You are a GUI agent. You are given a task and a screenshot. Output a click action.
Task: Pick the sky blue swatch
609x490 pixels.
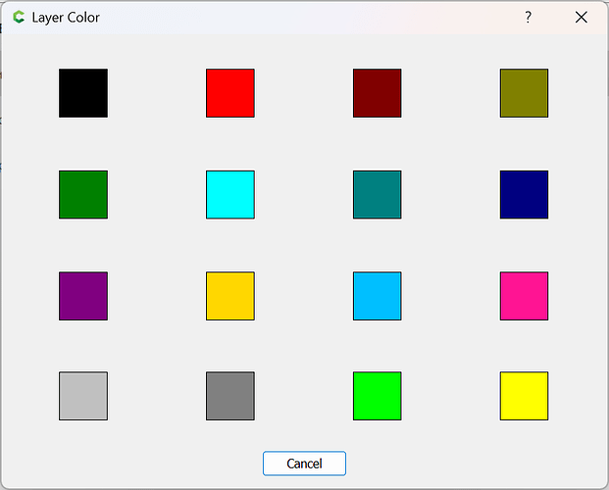tap(378, 296)
